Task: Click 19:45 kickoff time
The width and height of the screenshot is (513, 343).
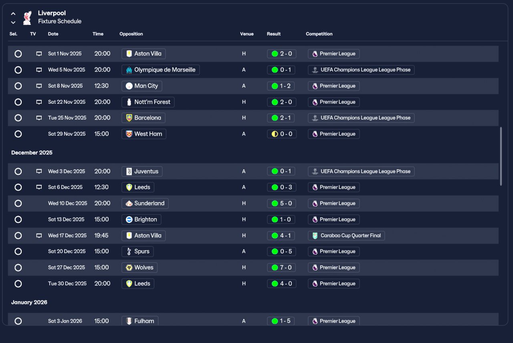Action: pos(101,236)
